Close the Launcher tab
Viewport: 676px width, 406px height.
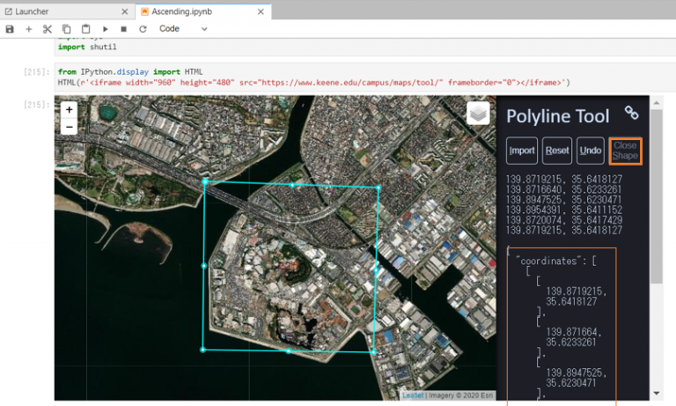[x=125, y=11]
